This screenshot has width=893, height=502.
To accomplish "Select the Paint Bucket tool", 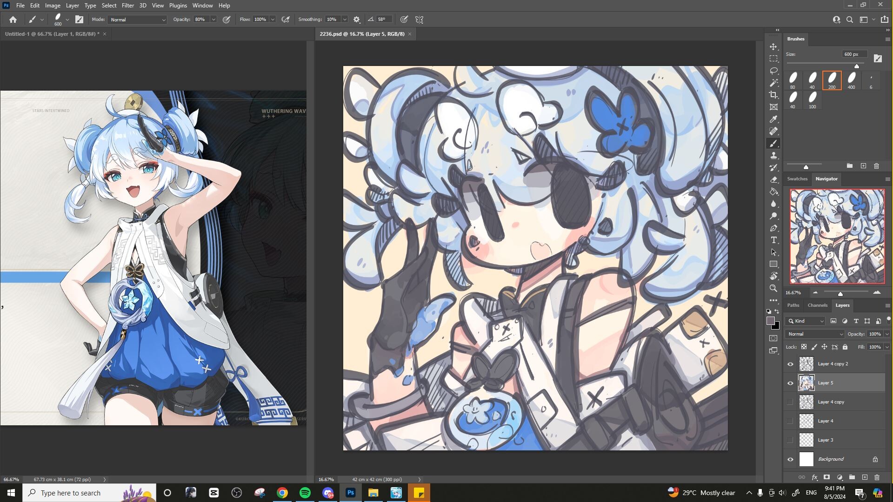I will coord(773,192).
